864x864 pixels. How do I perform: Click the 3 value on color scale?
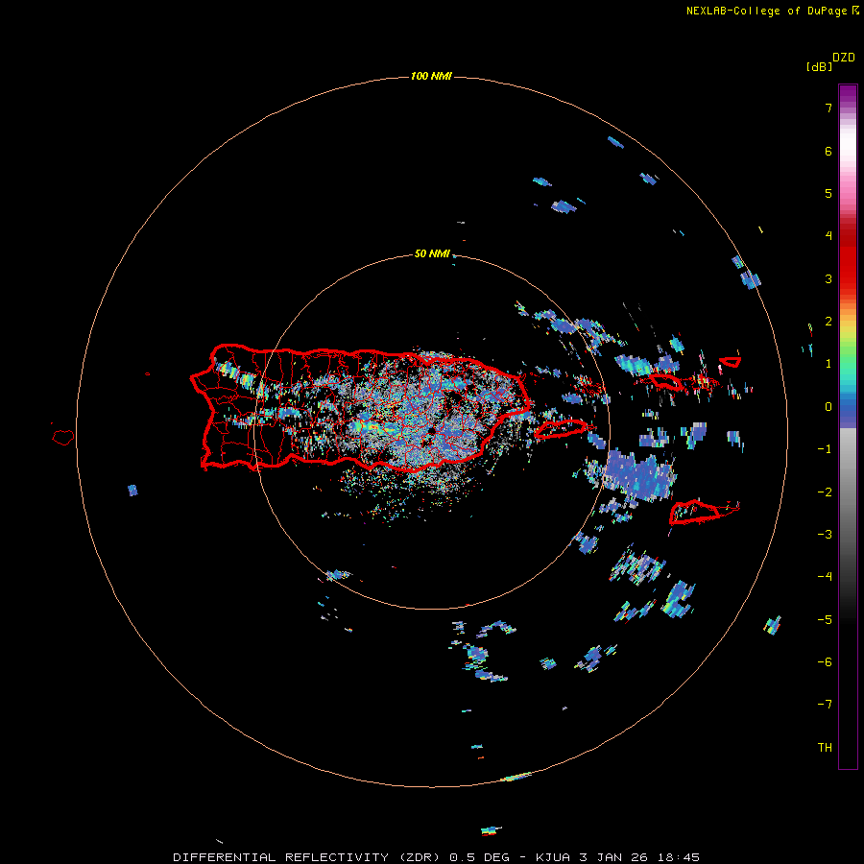point(828,278)
